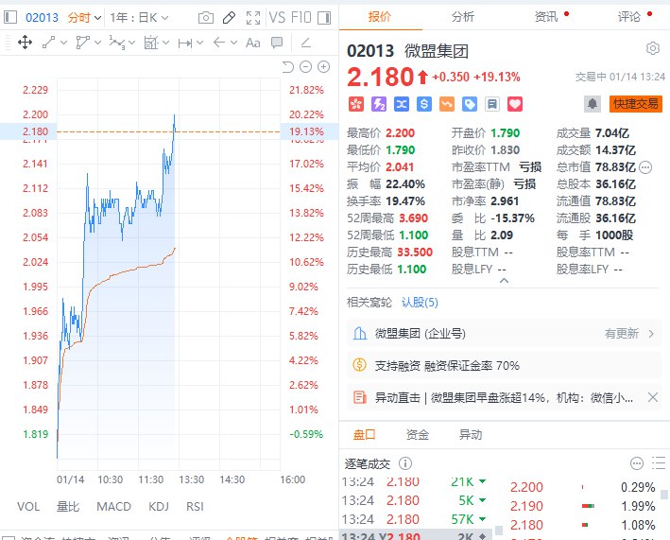Select the comment bubble tool
The width and height of the screenshot is (670, 540).
(277, 43)
